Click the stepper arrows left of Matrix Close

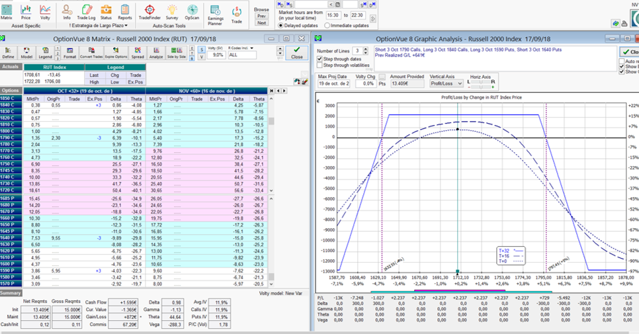(280, 51)
